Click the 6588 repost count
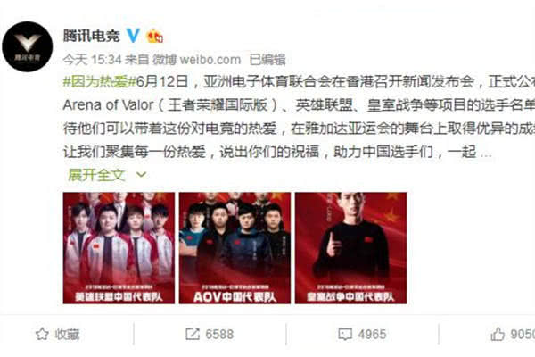The width and height of the screenshot is (535, 357). (x=219, y=334)
